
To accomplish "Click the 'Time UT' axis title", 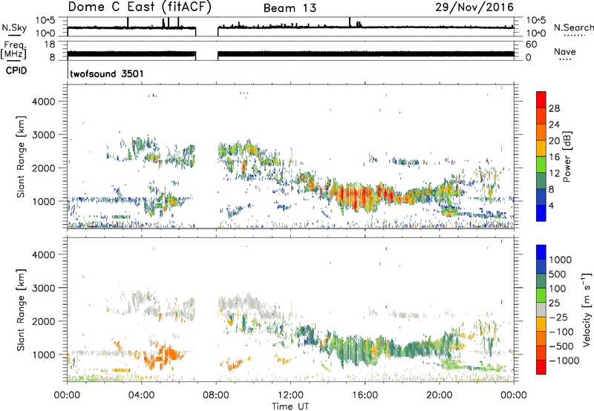I will (290, 407).
